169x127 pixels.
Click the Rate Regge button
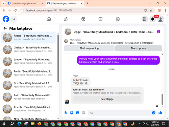coord(107,99)
